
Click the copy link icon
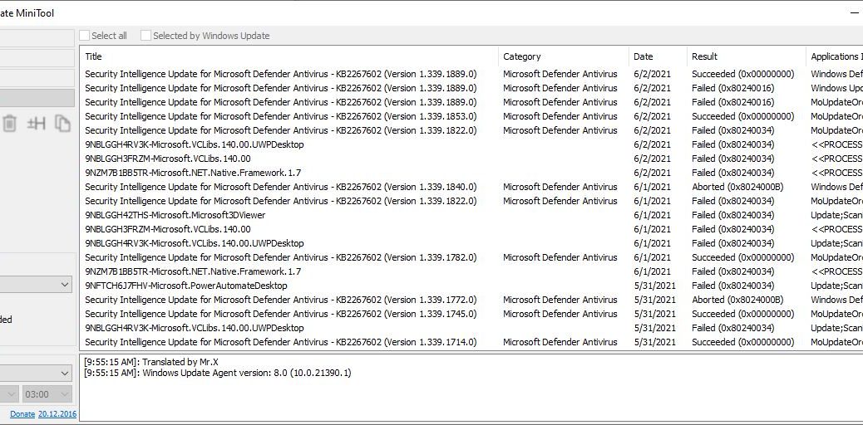pos(62,124)
